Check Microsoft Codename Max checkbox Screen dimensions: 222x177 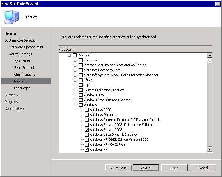coord(81,70)
